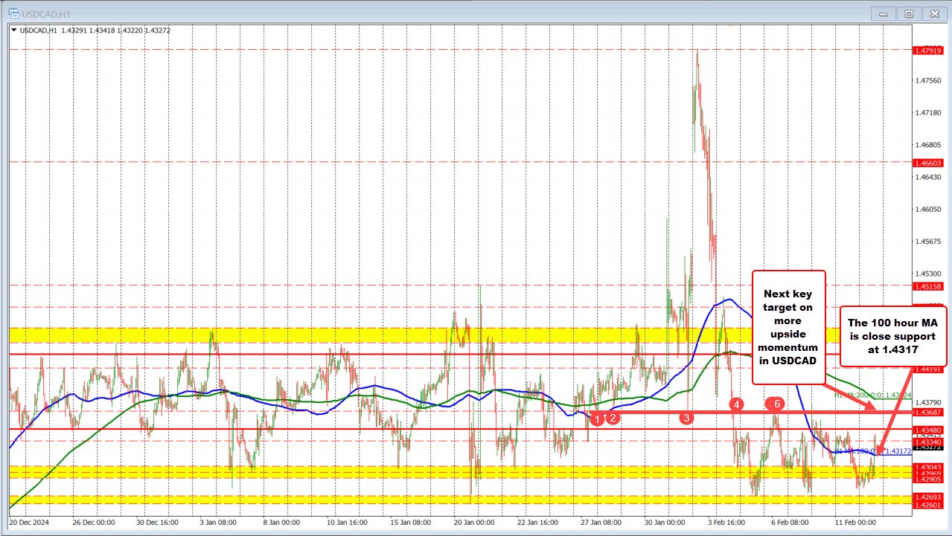Select circled marker 1 on the chart
952x536 pixels.
click(x=596, y=419)
